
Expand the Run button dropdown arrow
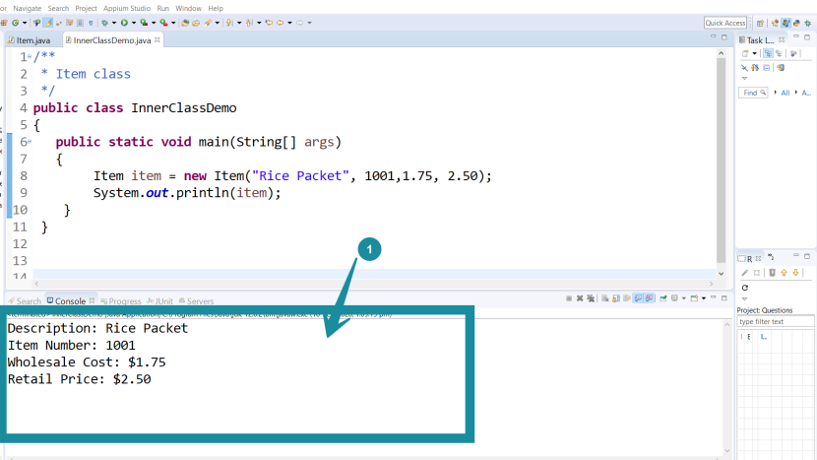(x=134, y=22)
